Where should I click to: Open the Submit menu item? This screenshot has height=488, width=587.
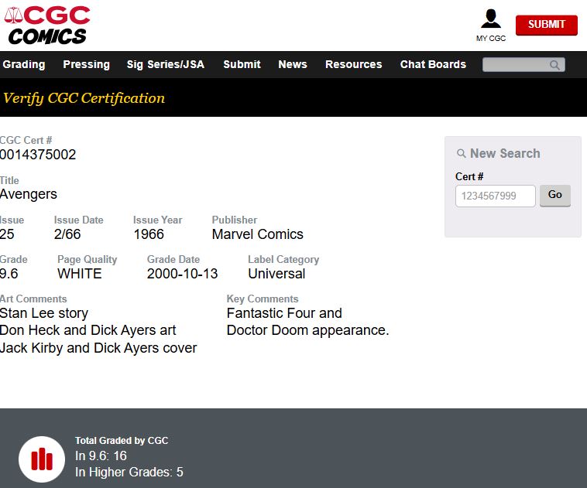(x=242, y=64)
